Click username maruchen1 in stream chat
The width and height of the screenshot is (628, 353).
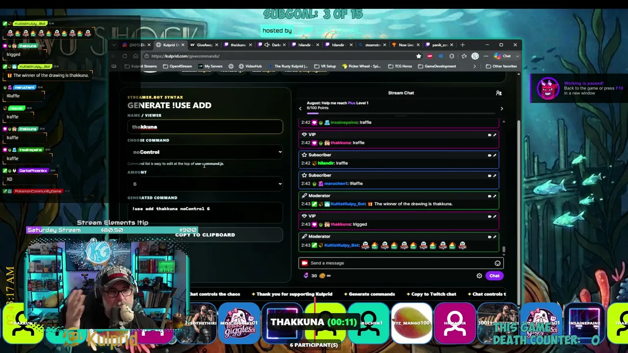click(336, 183)
